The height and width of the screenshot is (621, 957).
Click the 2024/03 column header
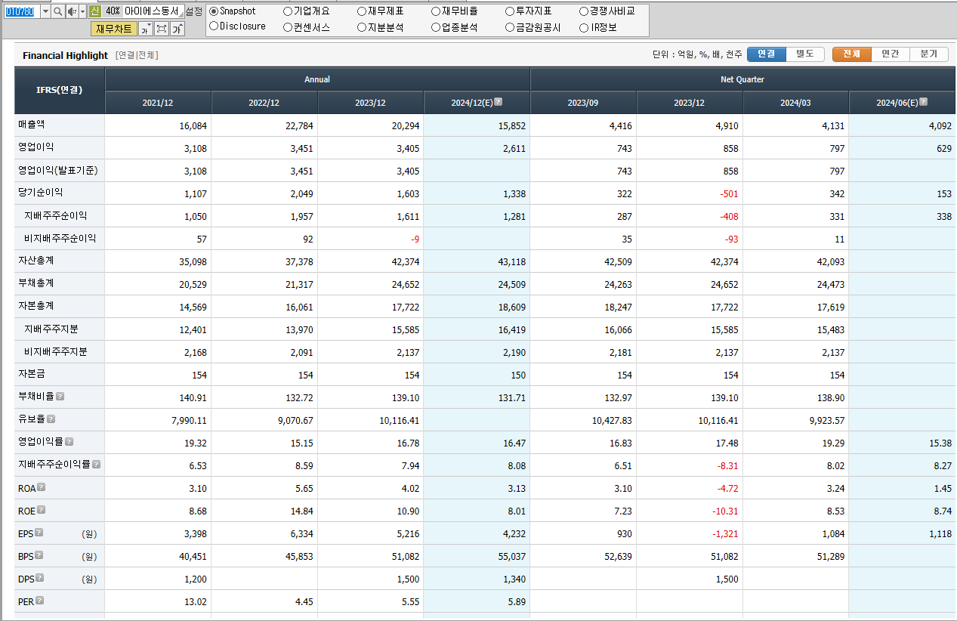[796, 103]
